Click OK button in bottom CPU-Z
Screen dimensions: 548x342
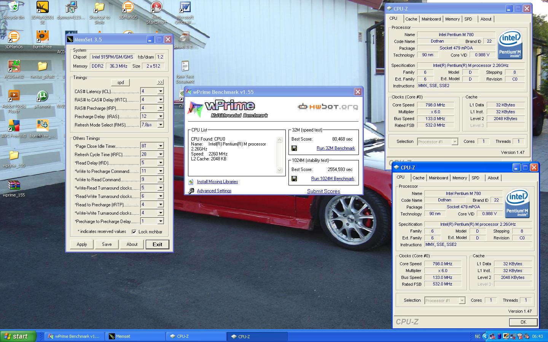click(x=523, y=322)
